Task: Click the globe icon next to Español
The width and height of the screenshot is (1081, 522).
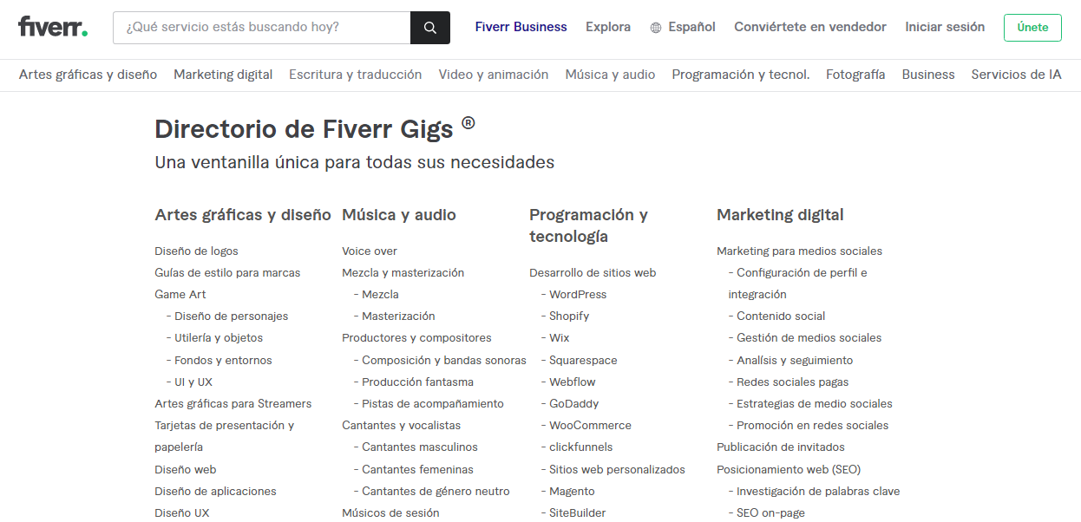Action: (x=654, y=27)
